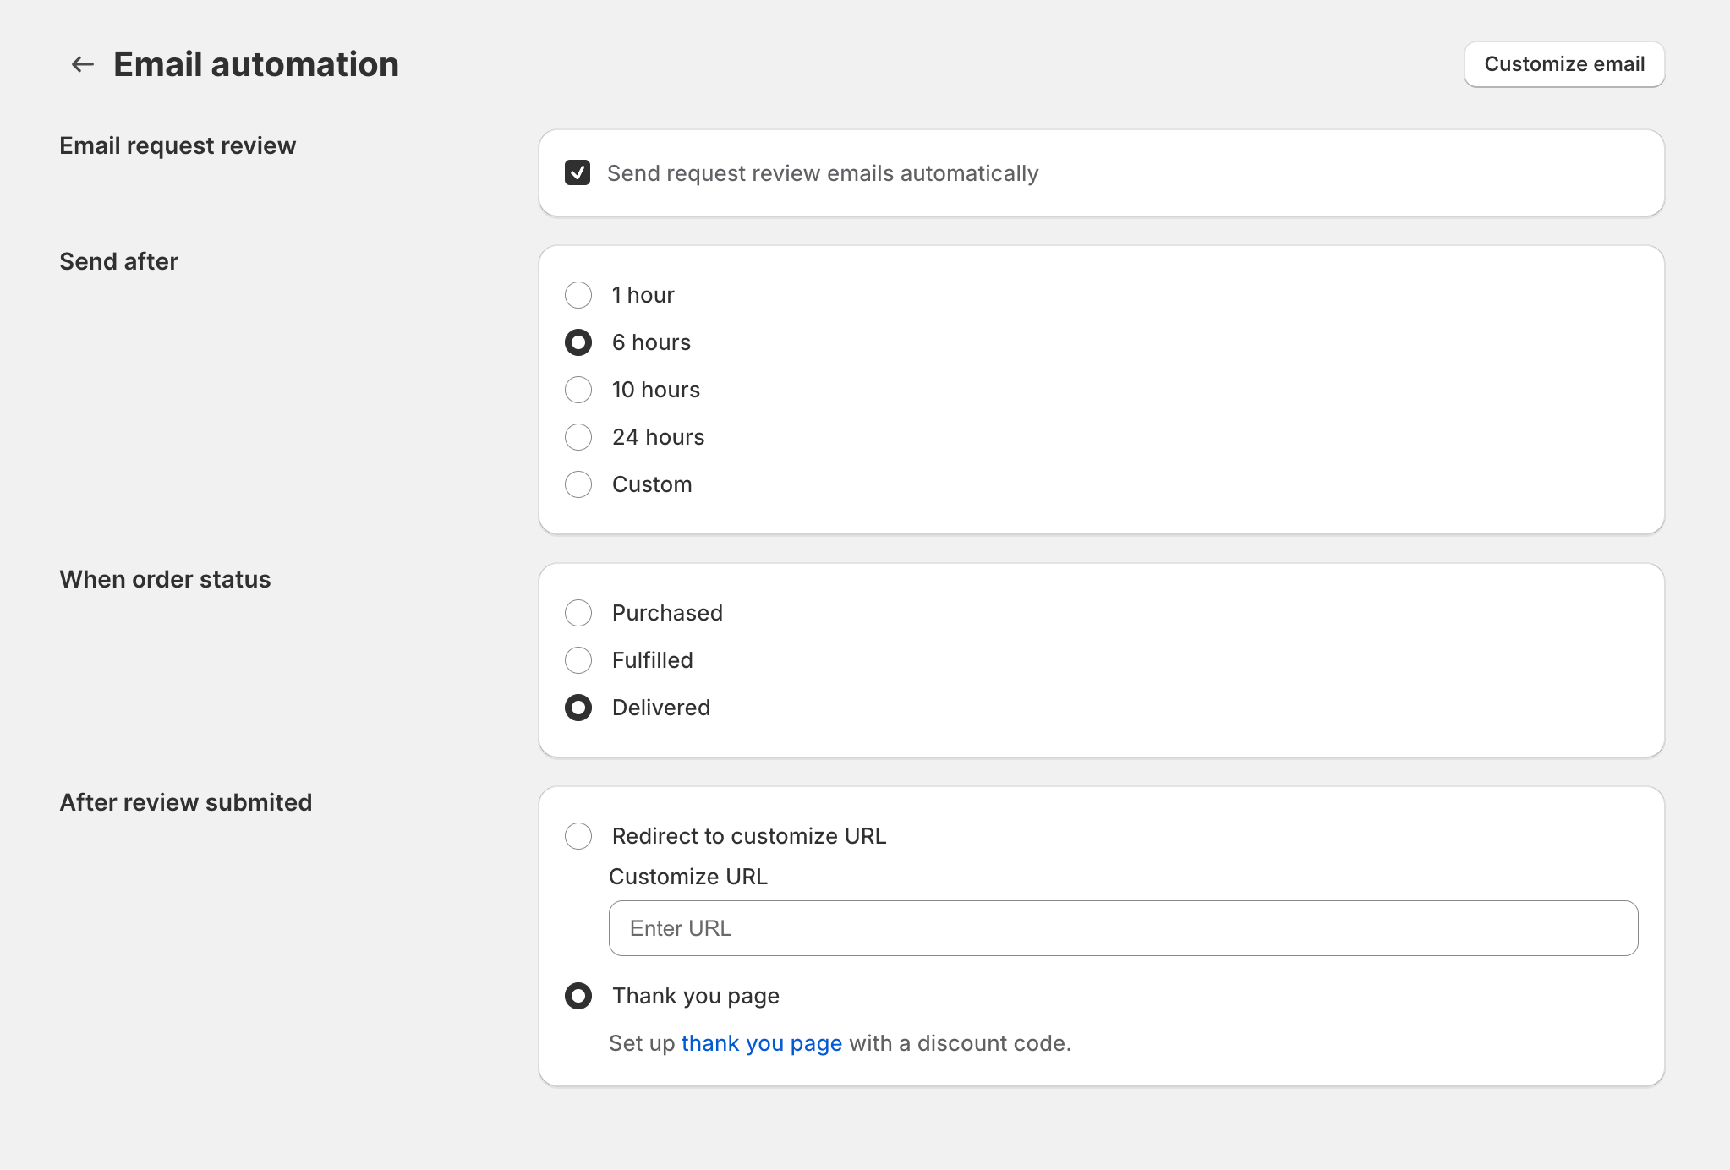
Task: Click the Customize URL field label
Action: (688, 877)
